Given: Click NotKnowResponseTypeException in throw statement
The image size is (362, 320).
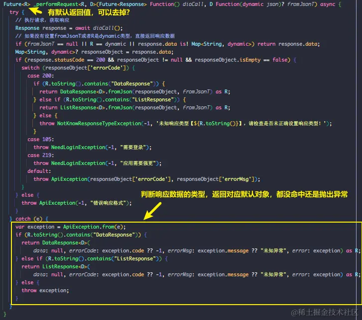Looking at the screenshot, I should tap(99, 123).
